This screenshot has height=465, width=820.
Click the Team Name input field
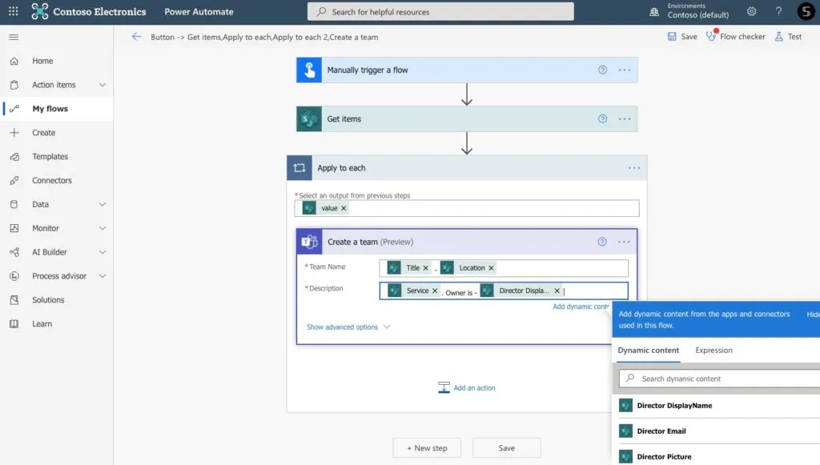(x=504, y=268)
